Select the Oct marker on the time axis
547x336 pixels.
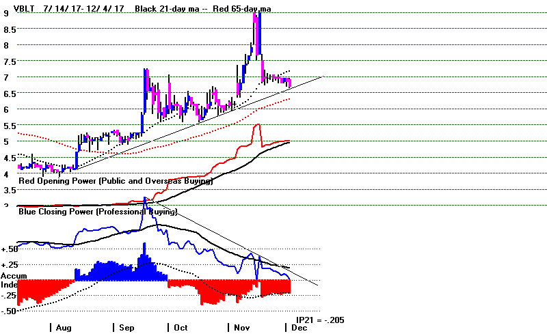pos(180,327)
